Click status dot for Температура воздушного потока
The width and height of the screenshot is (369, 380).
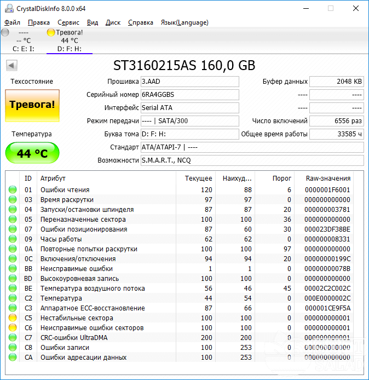(13, 288)
